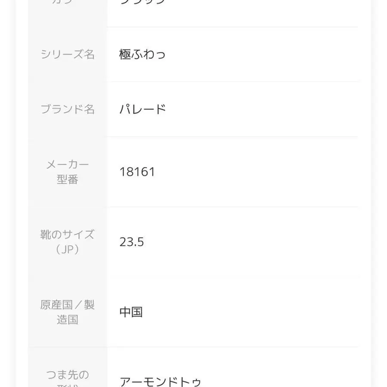Select the series value 極ふわっ
This screenshot has width=387, height=387.
(x=142, y=55)
